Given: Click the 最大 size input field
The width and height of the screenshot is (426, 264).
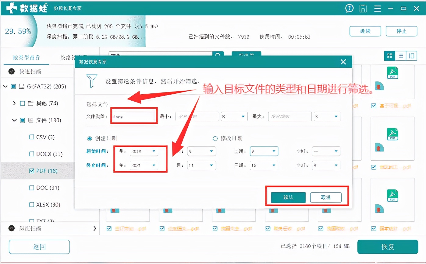Looking at the screenshot, I should coord(290,116).
